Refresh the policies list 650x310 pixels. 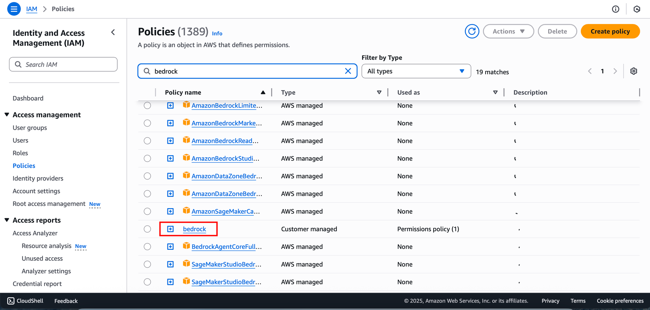click(x=472, y=31)
